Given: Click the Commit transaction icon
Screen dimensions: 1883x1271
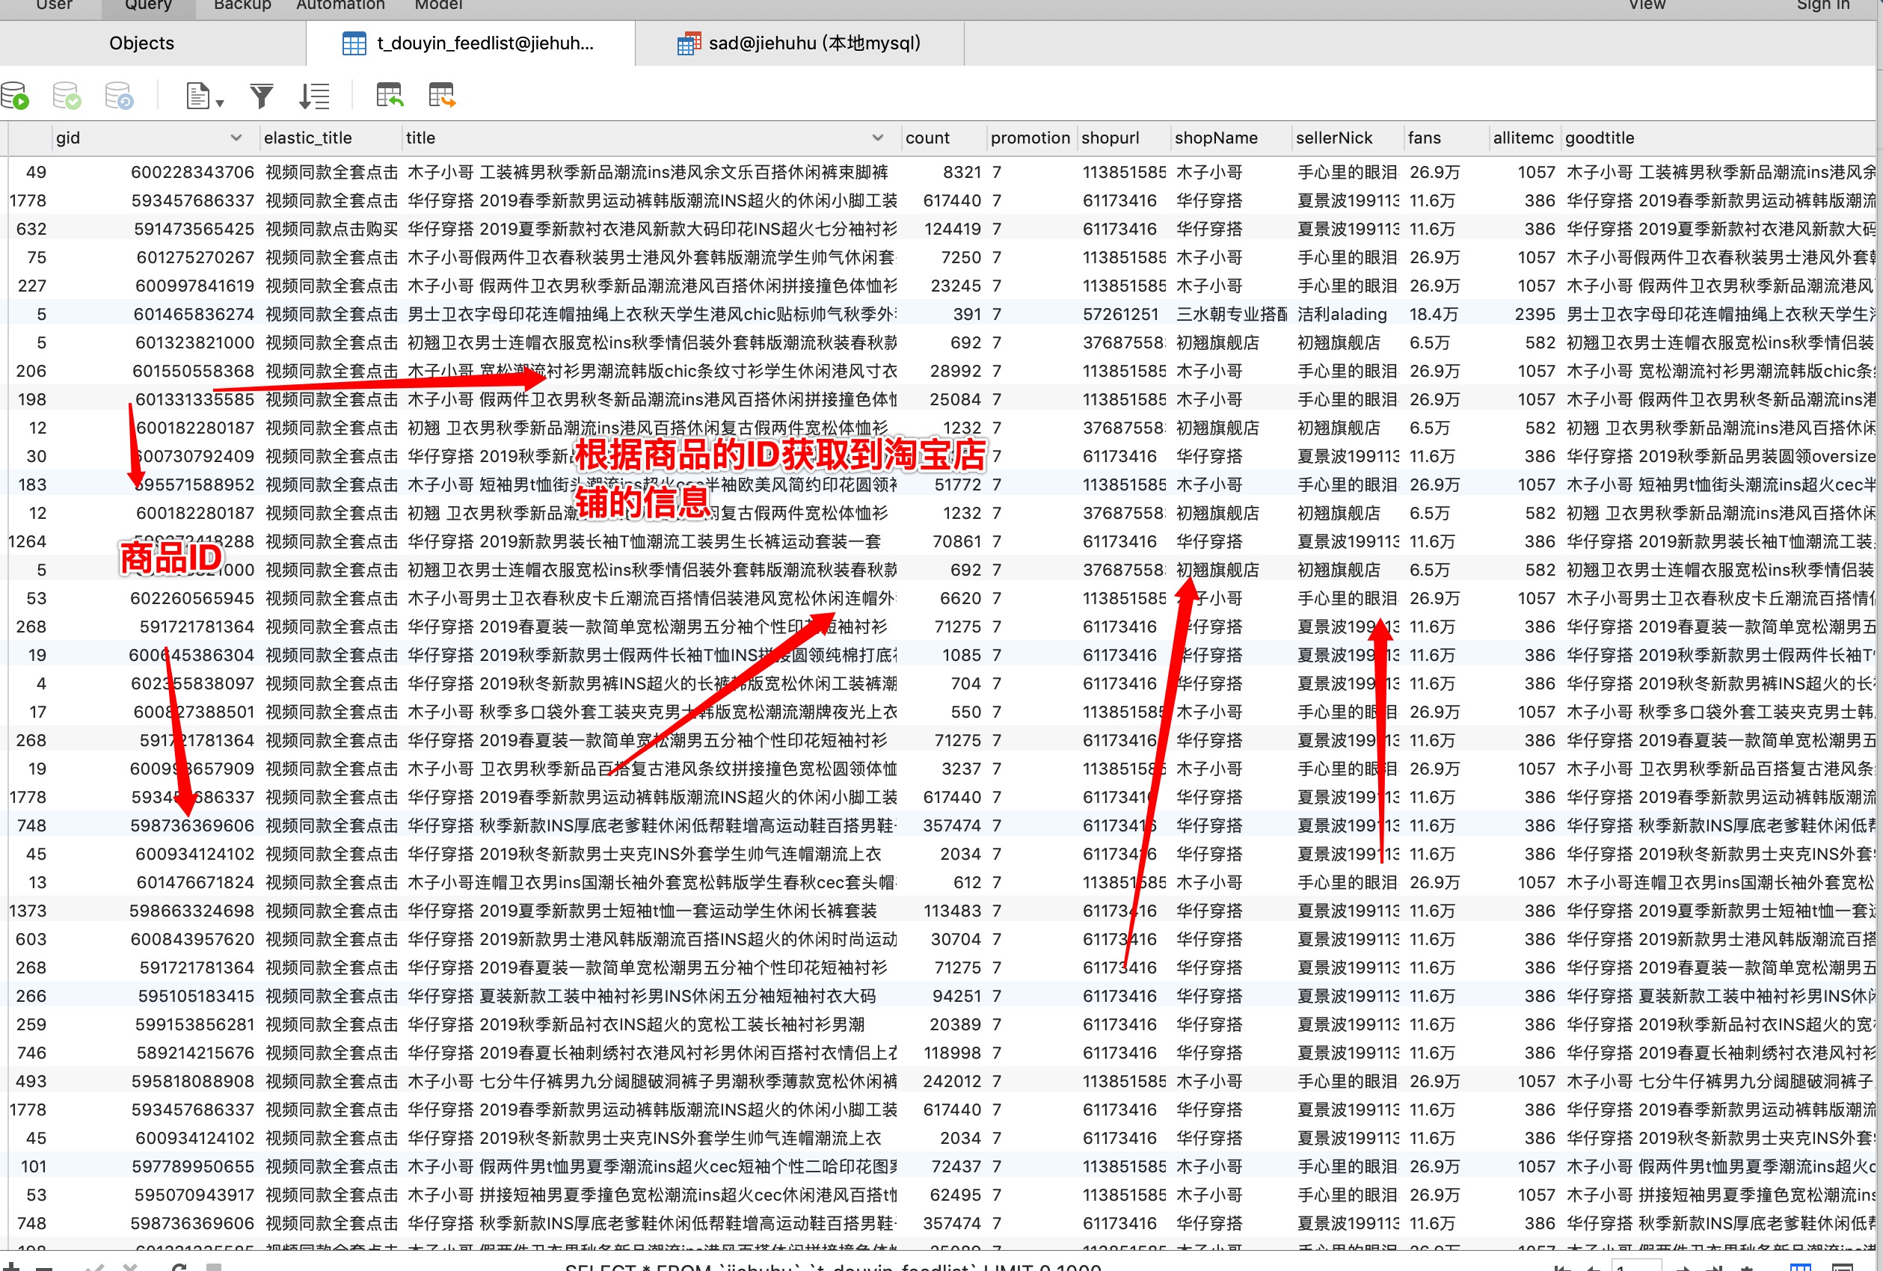Looking at the screenshot, I should (x=67, y=96).
